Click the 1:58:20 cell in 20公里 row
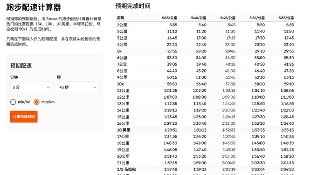Screen dimensions: 317x175 [x=287, y=156]
